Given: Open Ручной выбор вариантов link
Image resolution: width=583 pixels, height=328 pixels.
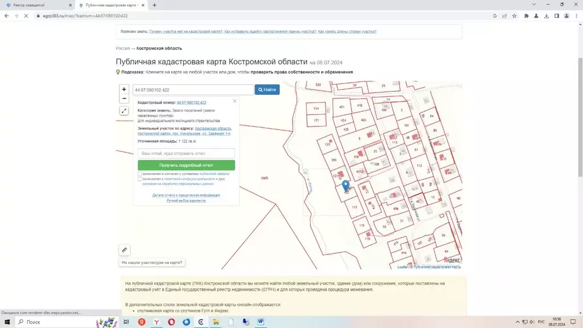Looking at the screenshot, I should [x=186, y=200].
